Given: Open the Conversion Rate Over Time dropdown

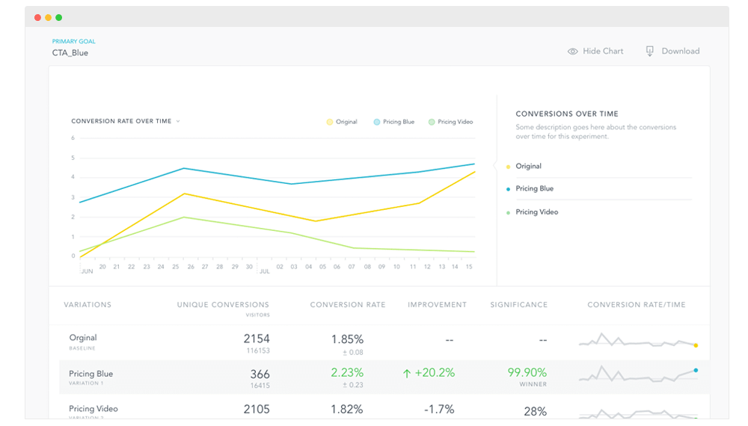Looking at the screenshot, I should click(126, 121).
